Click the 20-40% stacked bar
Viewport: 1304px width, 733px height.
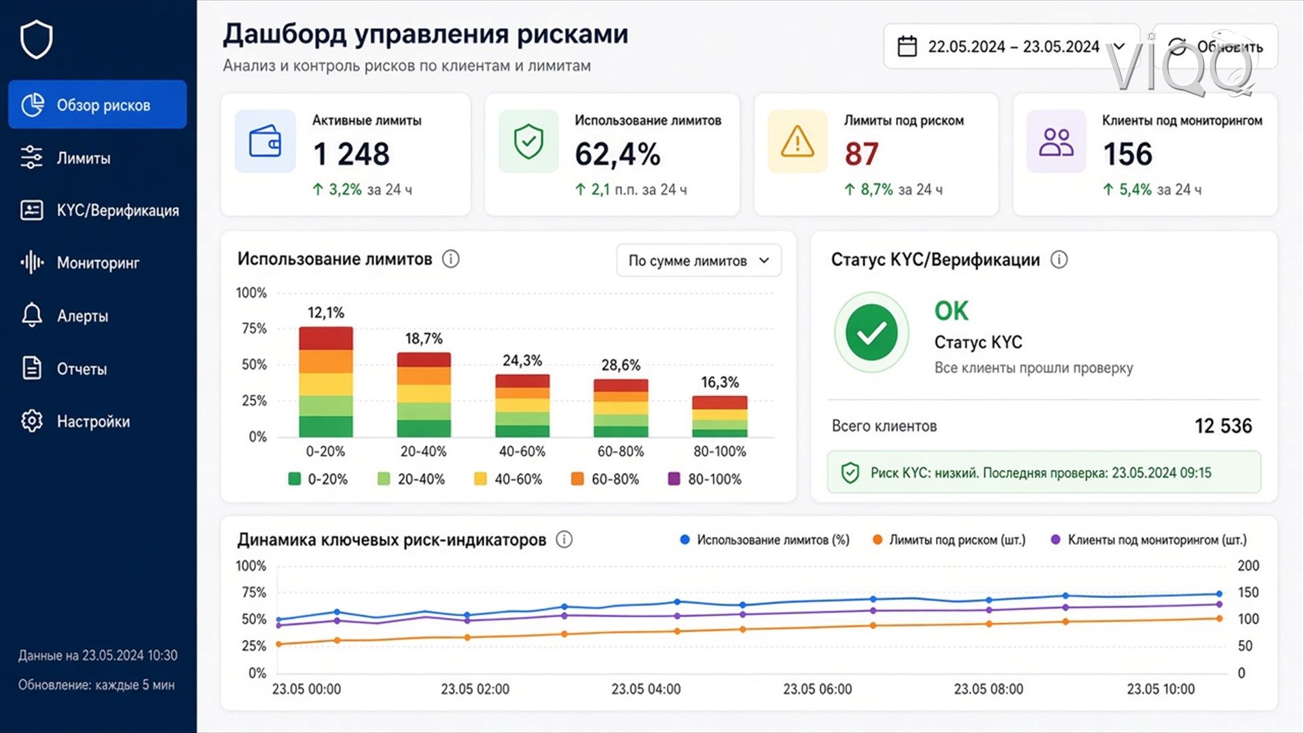(x=424, y=394)
